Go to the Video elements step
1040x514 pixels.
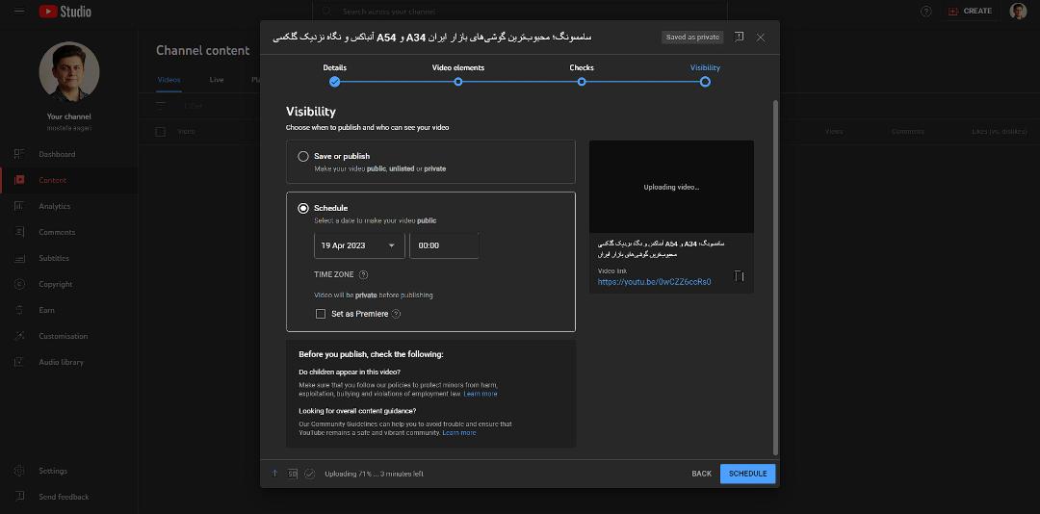tap(458, 75)
